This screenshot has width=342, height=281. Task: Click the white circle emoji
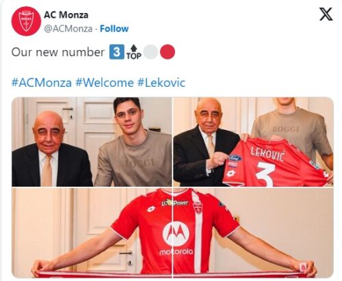[150, 52]
